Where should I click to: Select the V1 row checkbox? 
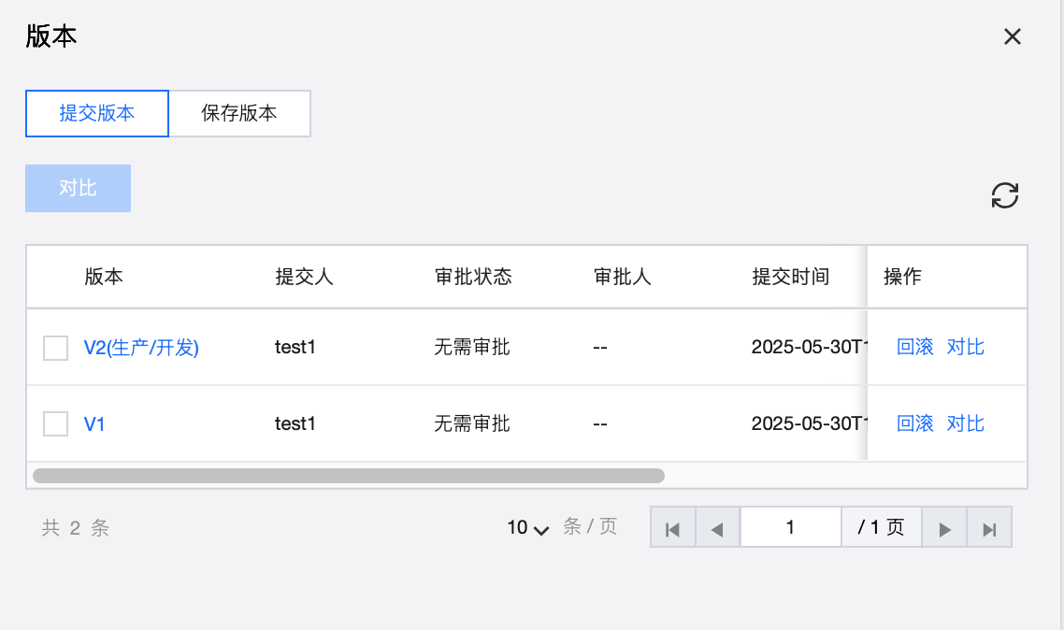56,423
